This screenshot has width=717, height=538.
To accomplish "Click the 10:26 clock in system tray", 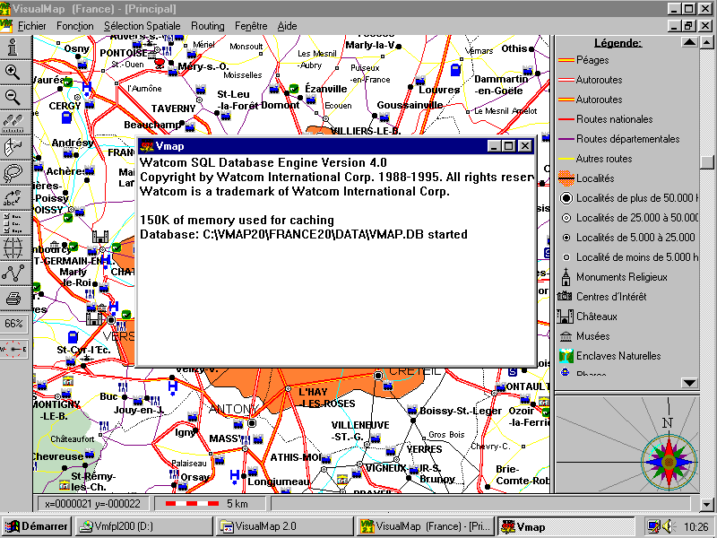I will point(695,527).
